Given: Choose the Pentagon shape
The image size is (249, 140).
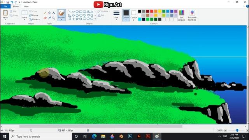Looking at the screenshot, I should coord(77,15).
